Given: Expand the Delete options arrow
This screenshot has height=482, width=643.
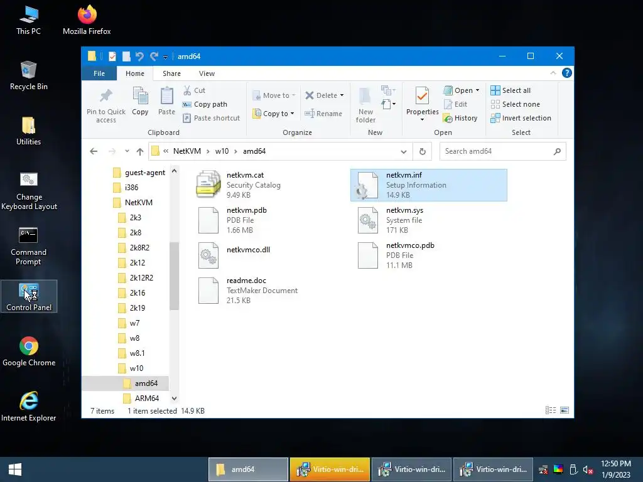Looking at the screenshot, I should point(342,95).
